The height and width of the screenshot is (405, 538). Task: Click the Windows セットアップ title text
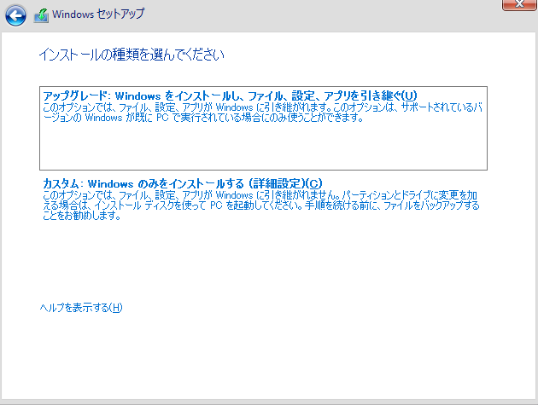pyautogui.click(x=98, y=14)
